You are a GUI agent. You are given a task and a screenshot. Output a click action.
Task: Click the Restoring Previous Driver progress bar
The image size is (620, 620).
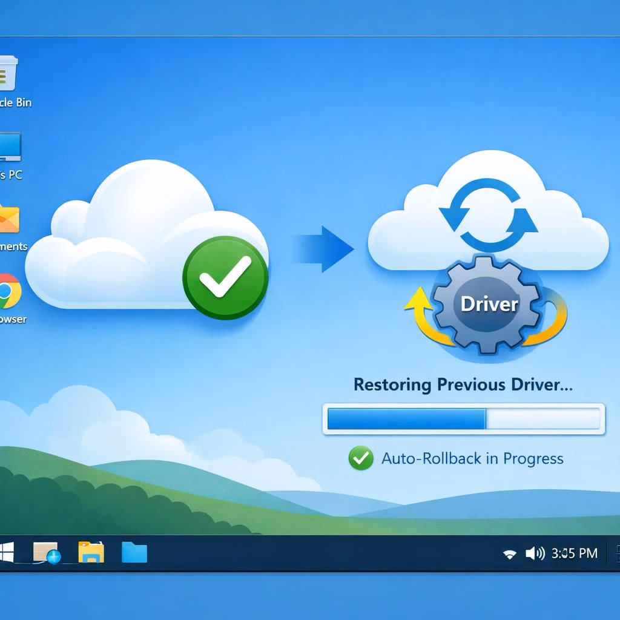[464, 419]
